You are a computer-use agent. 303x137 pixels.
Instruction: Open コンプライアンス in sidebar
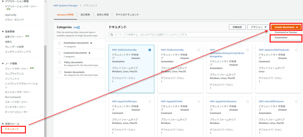pyautogui.click(x=14, y=74)
